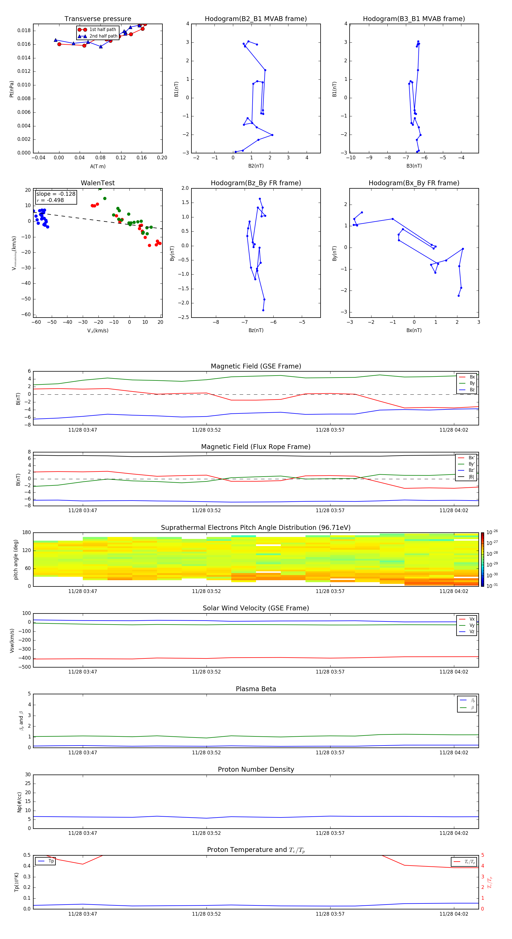Image resolution: width=512 pixels, height=939 pixels.
Task: Click 'Pt(nPa)' y-axis label
Action: pos(12,88)
